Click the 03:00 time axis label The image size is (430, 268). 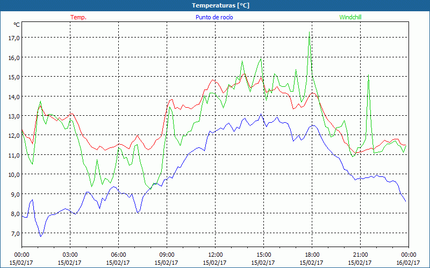pos(70,255)
